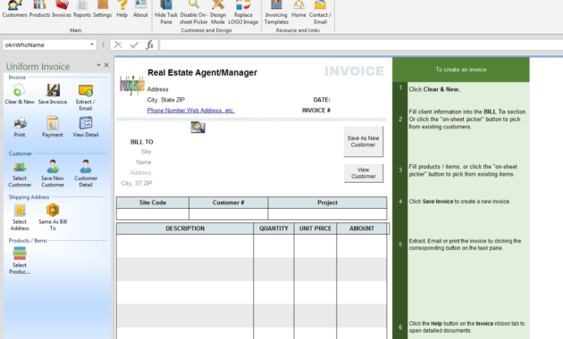Click View Detail in the task pane

[86, 127]
